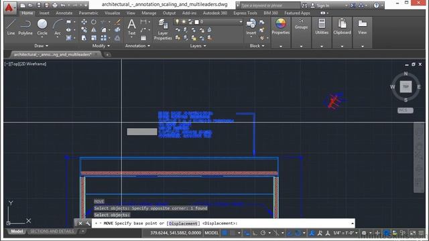This screenshot has height=241, width=429.
Task: Toggle object snap in status bar
Action: [298, 233]
